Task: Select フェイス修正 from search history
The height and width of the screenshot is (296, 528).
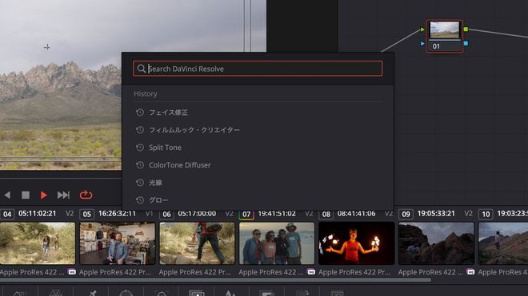Action: click(168, 112)
